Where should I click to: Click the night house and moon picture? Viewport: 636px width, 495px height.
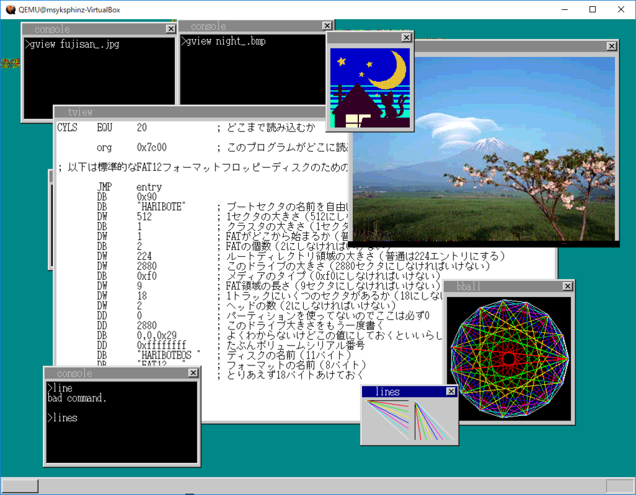coord(370,88)
